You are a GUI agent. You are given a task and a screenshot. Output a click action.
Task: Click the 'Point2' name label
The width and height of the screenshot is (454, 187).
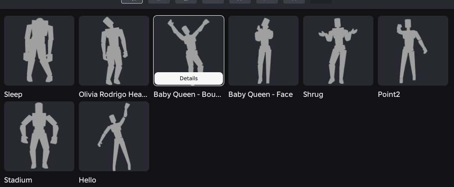coord(389,95)
